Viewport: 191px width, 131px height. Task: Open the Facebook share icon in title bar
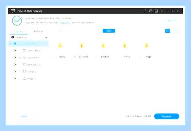click(145, 11)
